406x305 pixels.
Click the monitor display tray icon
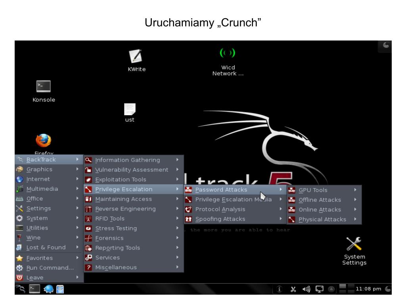click(319, 289)
